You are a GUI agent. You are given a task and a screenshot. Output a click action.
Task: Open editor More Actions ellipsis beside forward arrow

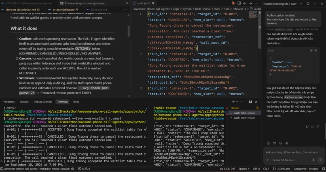point(256,3)
